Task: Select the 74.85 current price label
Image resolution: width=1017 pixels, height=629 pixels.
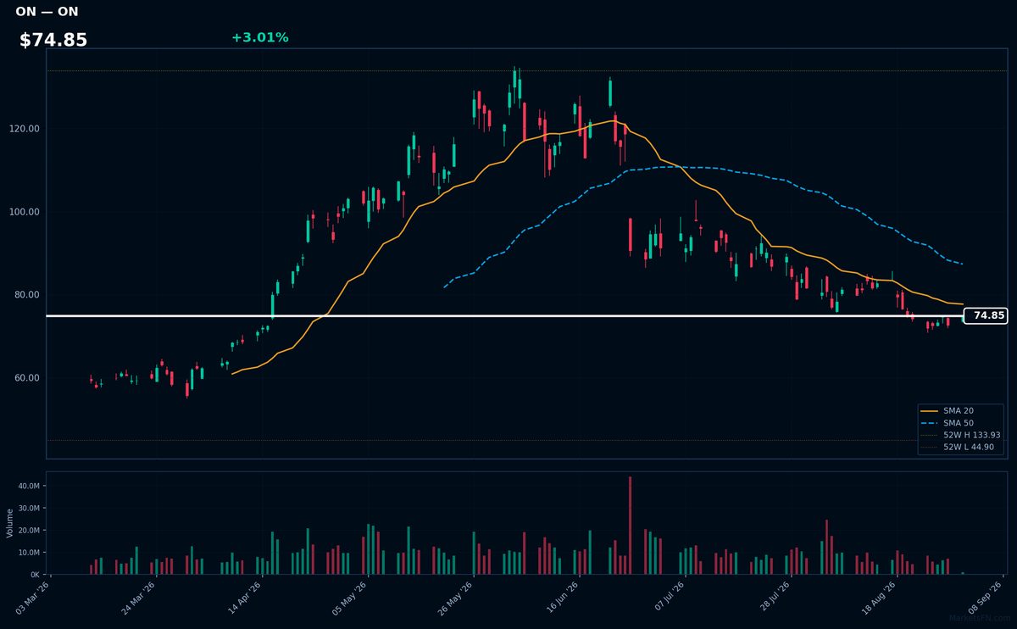Action: click(986, 315)
